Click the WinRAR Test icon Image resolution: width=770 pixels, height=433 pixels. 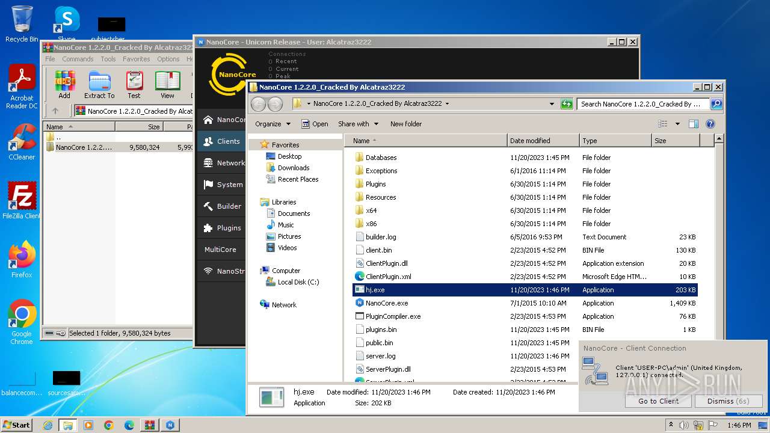[134, 85]
